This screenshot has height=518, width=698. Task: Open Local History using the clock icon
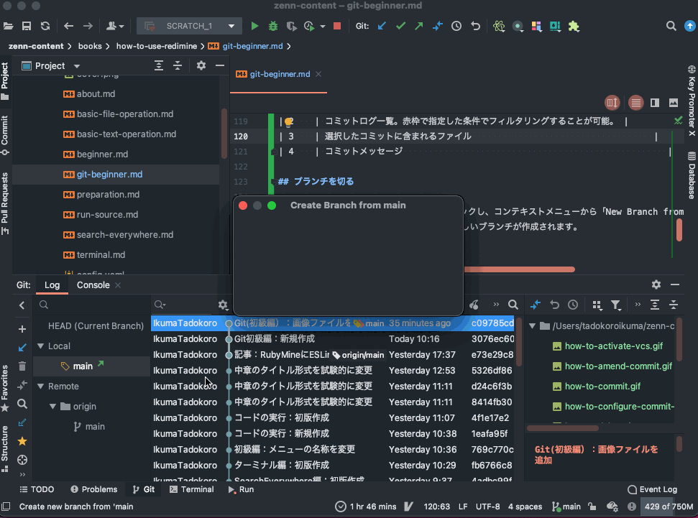point(456,25)
